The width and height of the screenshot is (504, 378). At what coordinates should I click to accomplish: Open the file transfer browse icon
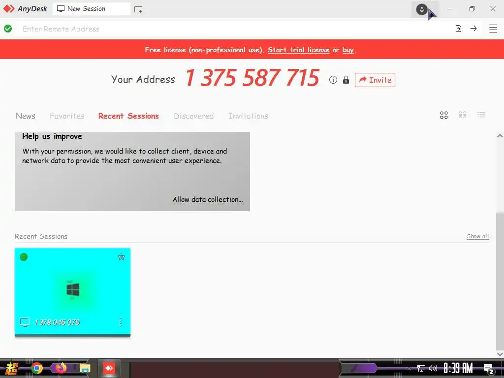[458, 29]
